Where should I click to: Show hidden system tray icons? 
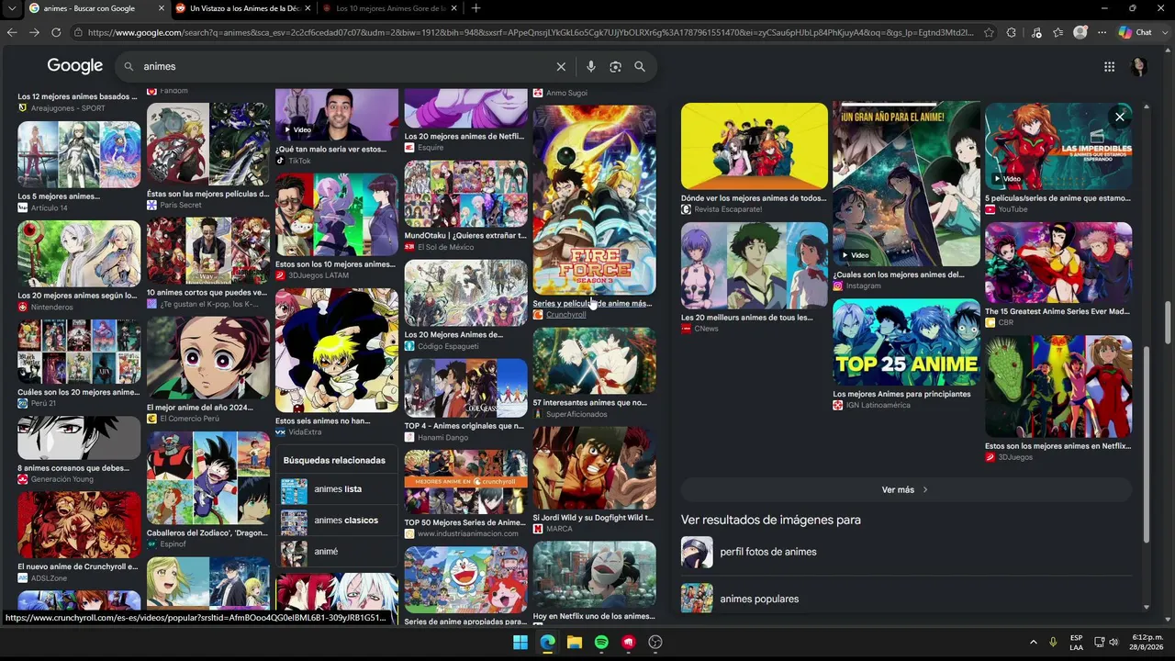pyautogui.click(x=1033, y=642)
